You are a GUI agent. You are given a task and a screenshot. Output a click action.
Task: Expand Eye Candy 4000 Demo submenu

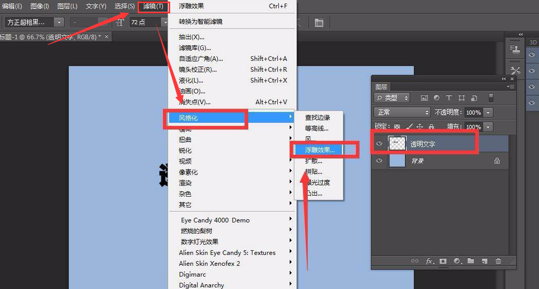point(232,220)
